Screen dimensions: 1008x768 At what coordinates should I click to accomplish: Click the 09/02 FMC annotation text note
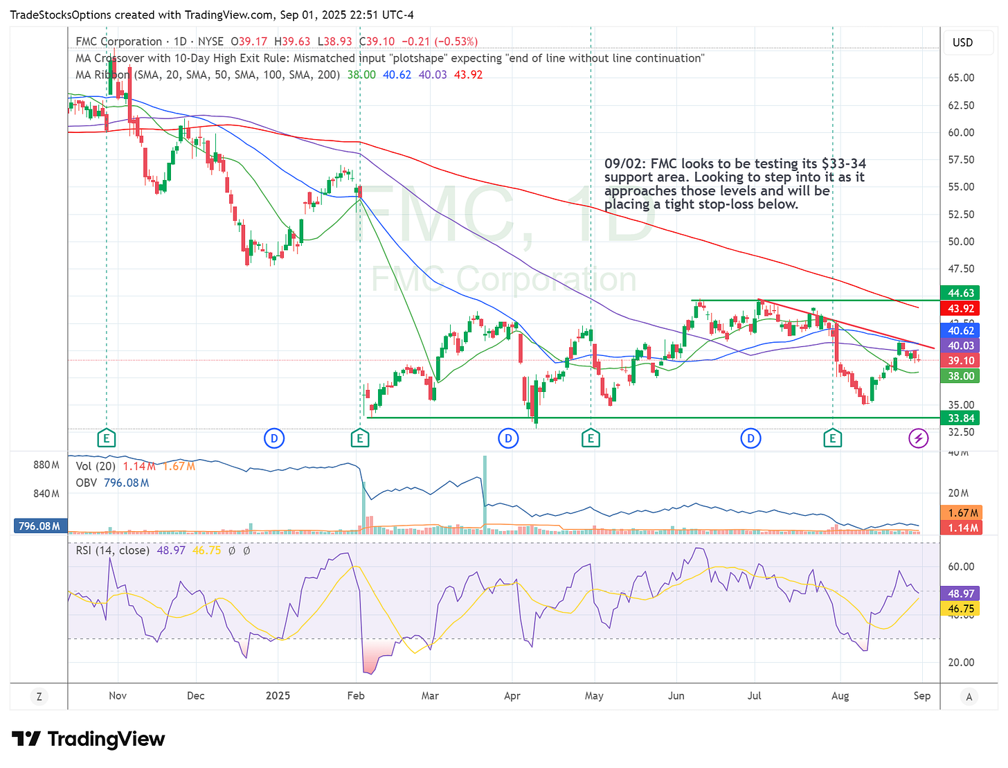735,184
